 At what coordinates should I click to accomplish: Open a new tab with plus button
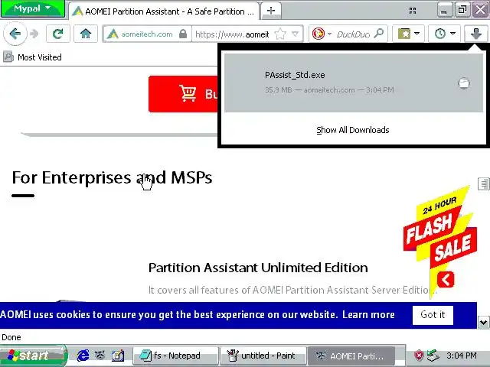coord(271,11)
